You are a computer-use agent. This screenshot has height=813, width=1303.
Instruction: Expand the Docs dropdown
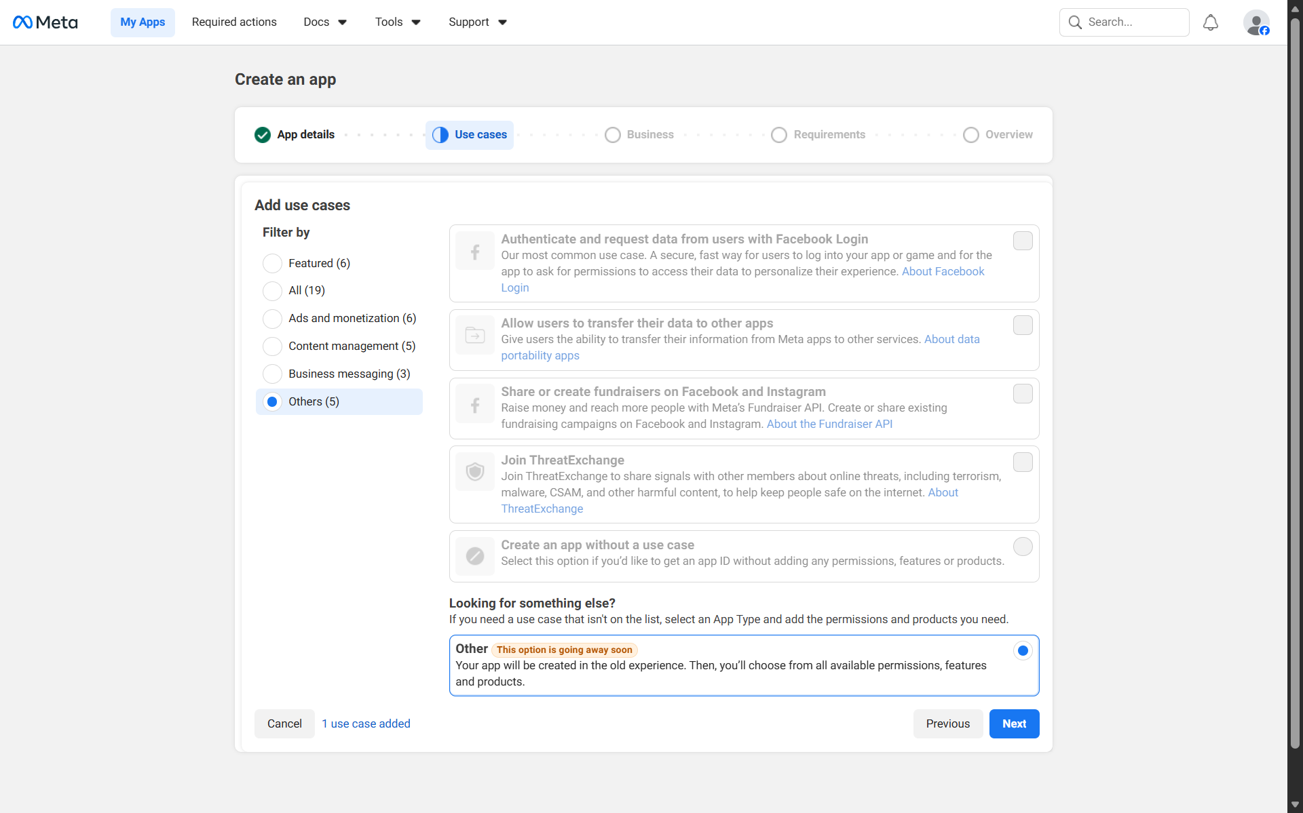pyautogui.click(x=325, y=22)
